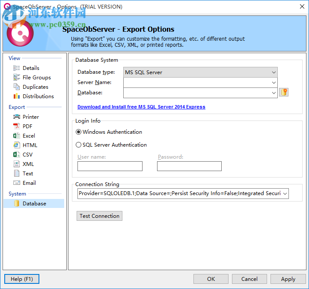Click into the User name field
Image resolution: width=309 pixels, height=289 pixels.
click(110, 166)
